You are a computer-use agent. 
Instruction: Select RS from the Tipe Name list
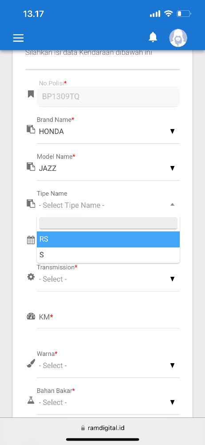108,239
